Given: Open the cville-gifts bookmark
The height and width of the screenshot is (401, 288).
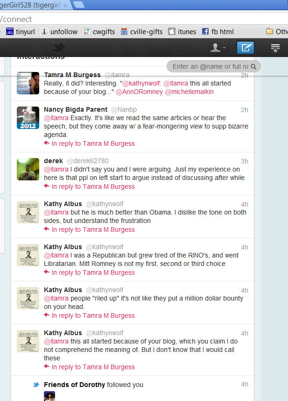Looking at the screenshot, I should click(141, 32).
